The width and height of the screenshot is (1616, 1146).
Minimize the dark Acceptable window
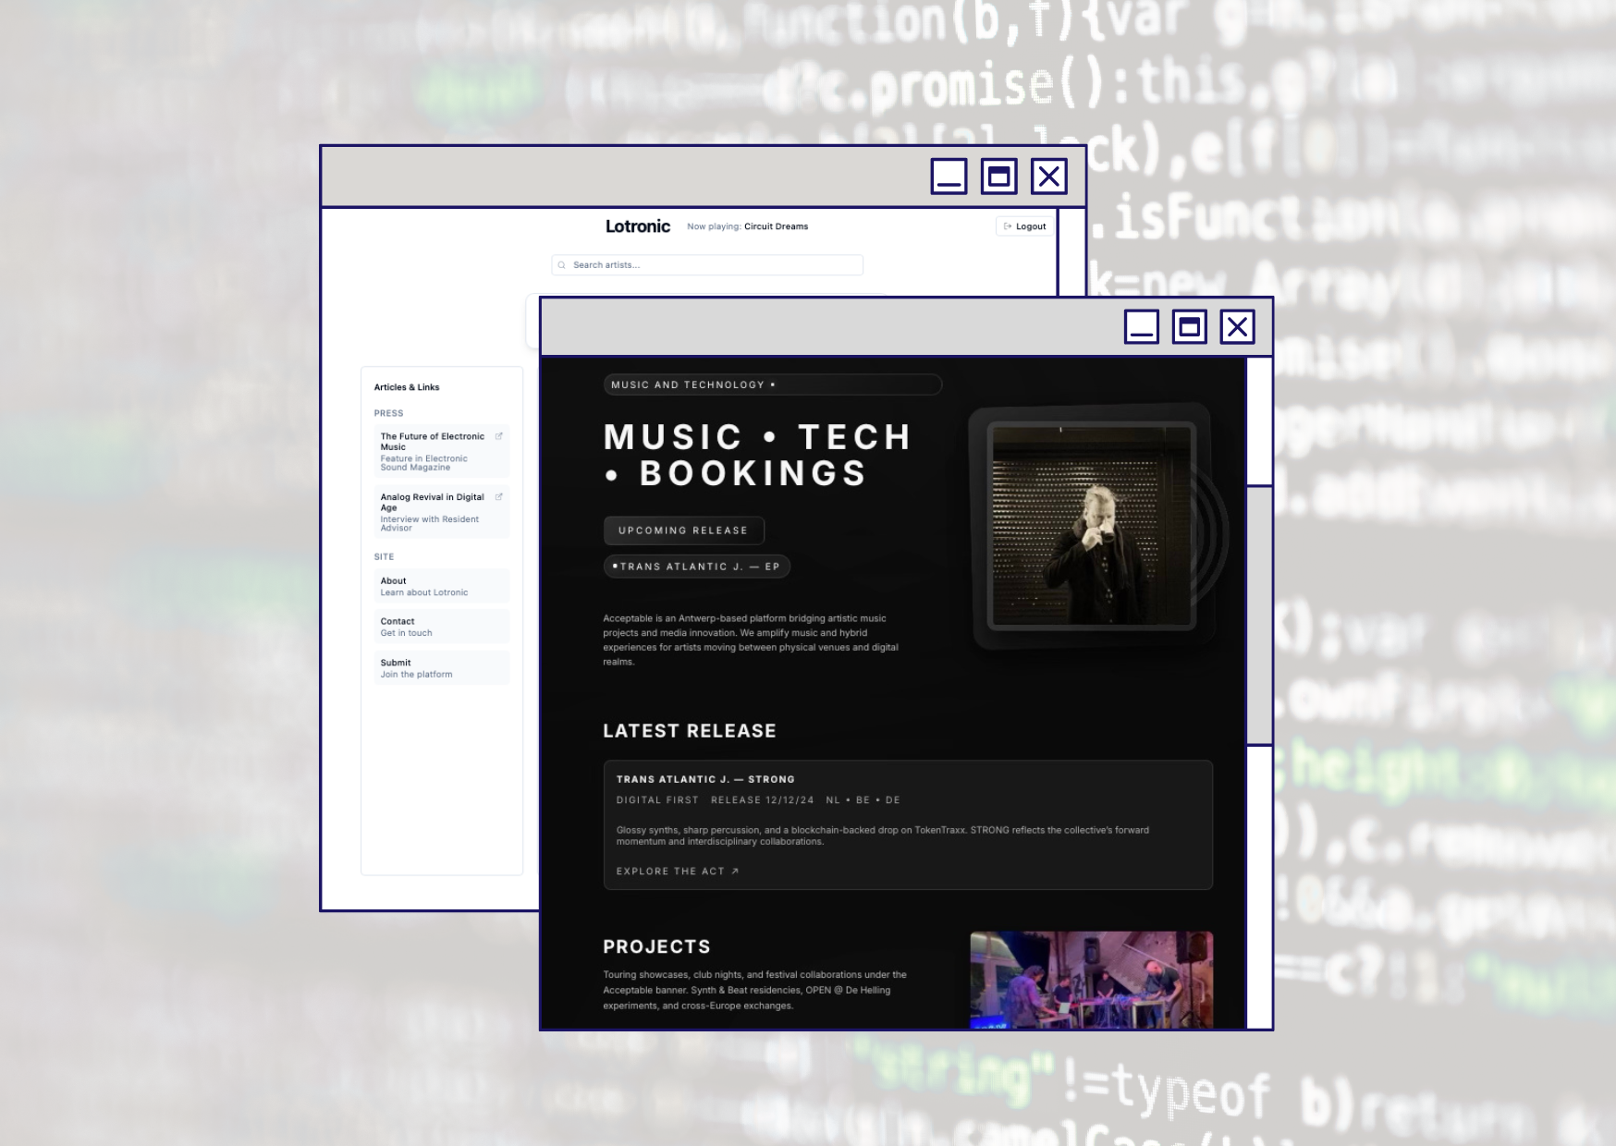[1144, 326]
